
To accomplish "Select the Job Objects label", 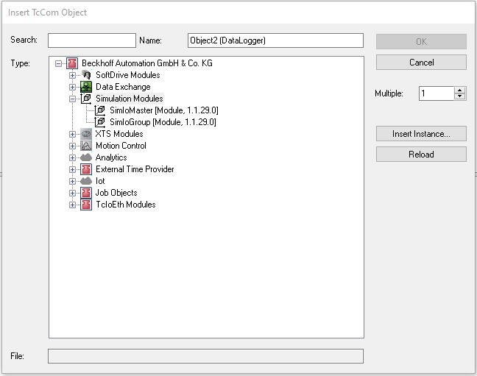I will click(116, 193).
